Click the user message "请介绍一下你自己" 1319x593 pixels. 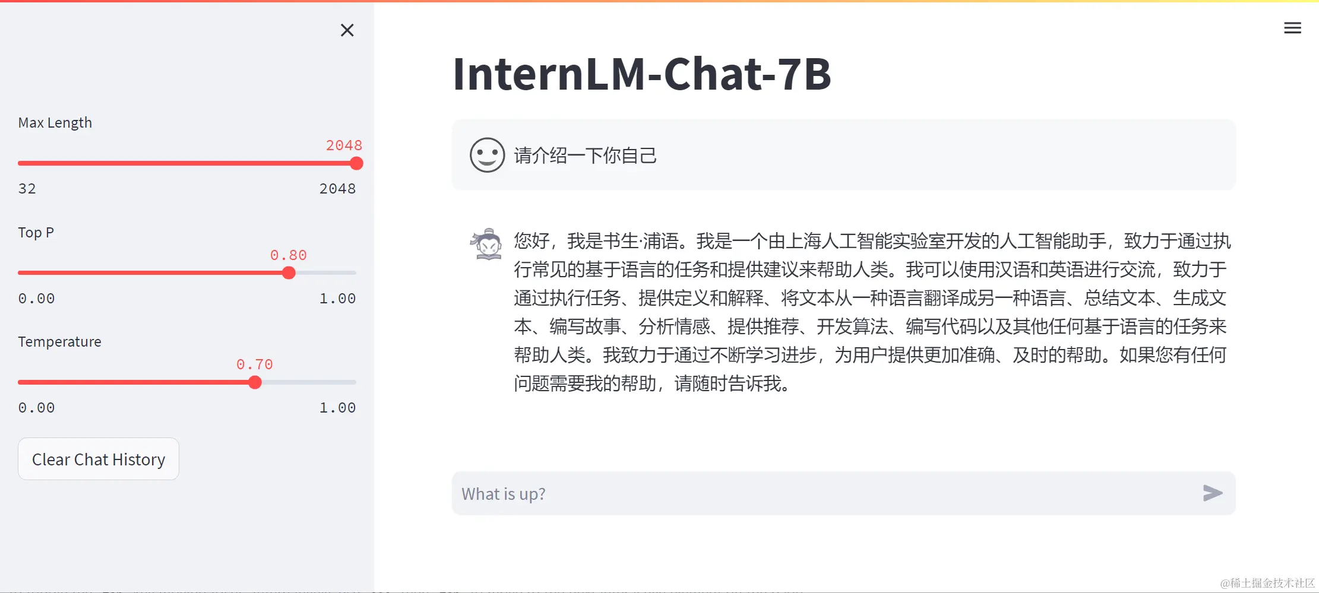pyautogui.click(x=585, y=156)
